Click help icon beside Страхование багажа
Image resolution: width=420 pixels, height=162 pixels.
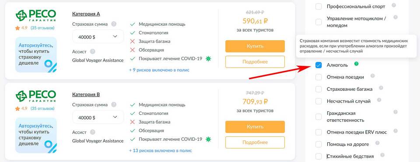coord(381,88)
